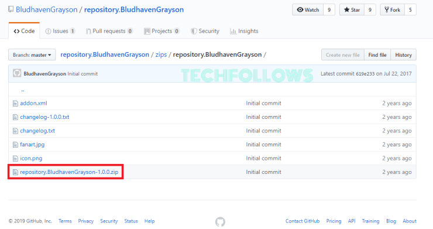Go to repository.BludhavenGrayson root in breadcrumb
Image resolution: width=433 pixels, height=229 pixels.
coord(105,54)
